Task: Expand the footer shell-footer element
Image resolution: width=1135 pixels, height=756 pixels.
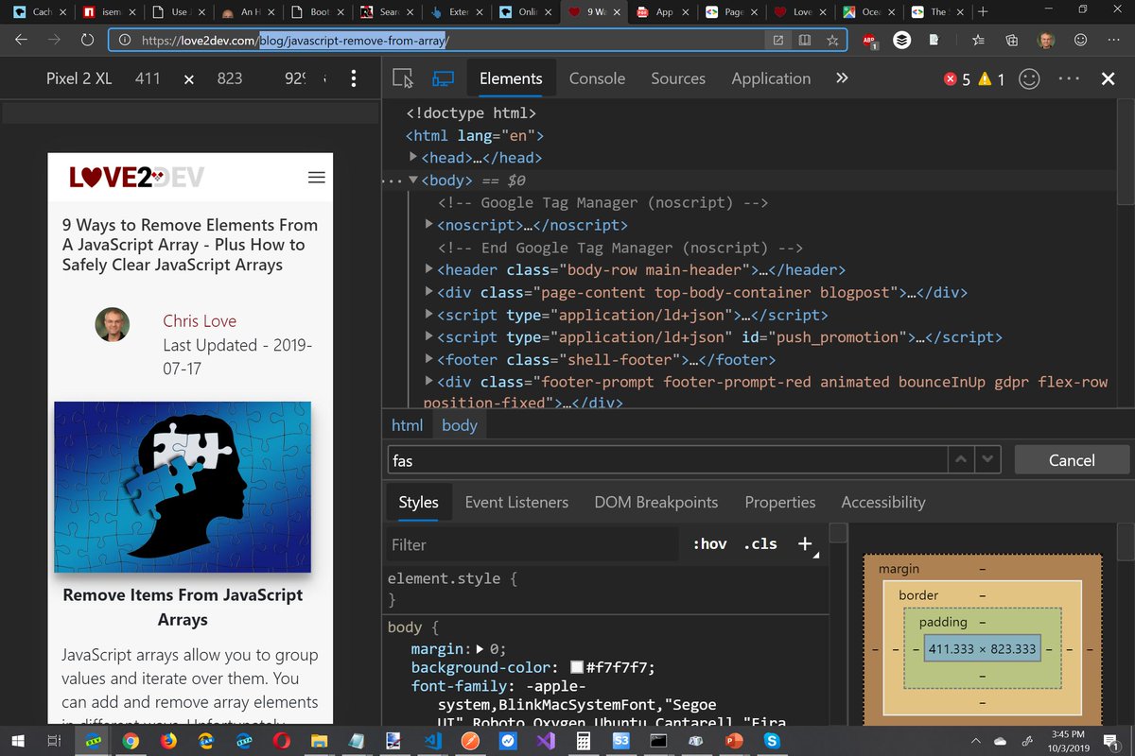Action: click(429, 360)
